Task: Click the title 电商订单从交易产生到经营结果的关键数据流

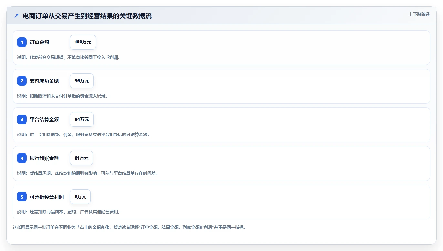Action: [x=87, y=16]
